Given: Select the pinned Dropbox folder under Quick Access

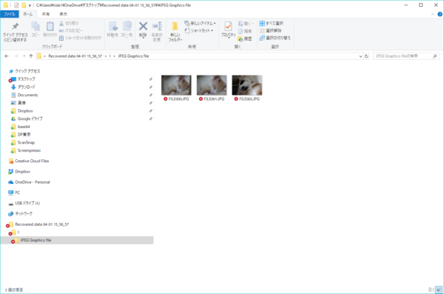Looking at the screenshot, I should [x=21, y=111].
